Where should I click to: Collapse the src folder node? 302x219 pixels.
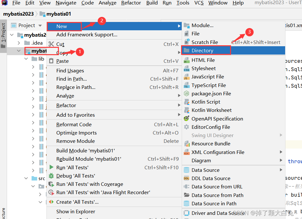pos(26,178)
